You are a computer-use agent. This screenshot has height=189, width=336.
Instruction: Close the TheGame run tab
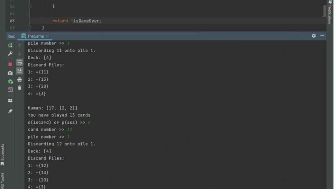(48, 36)
